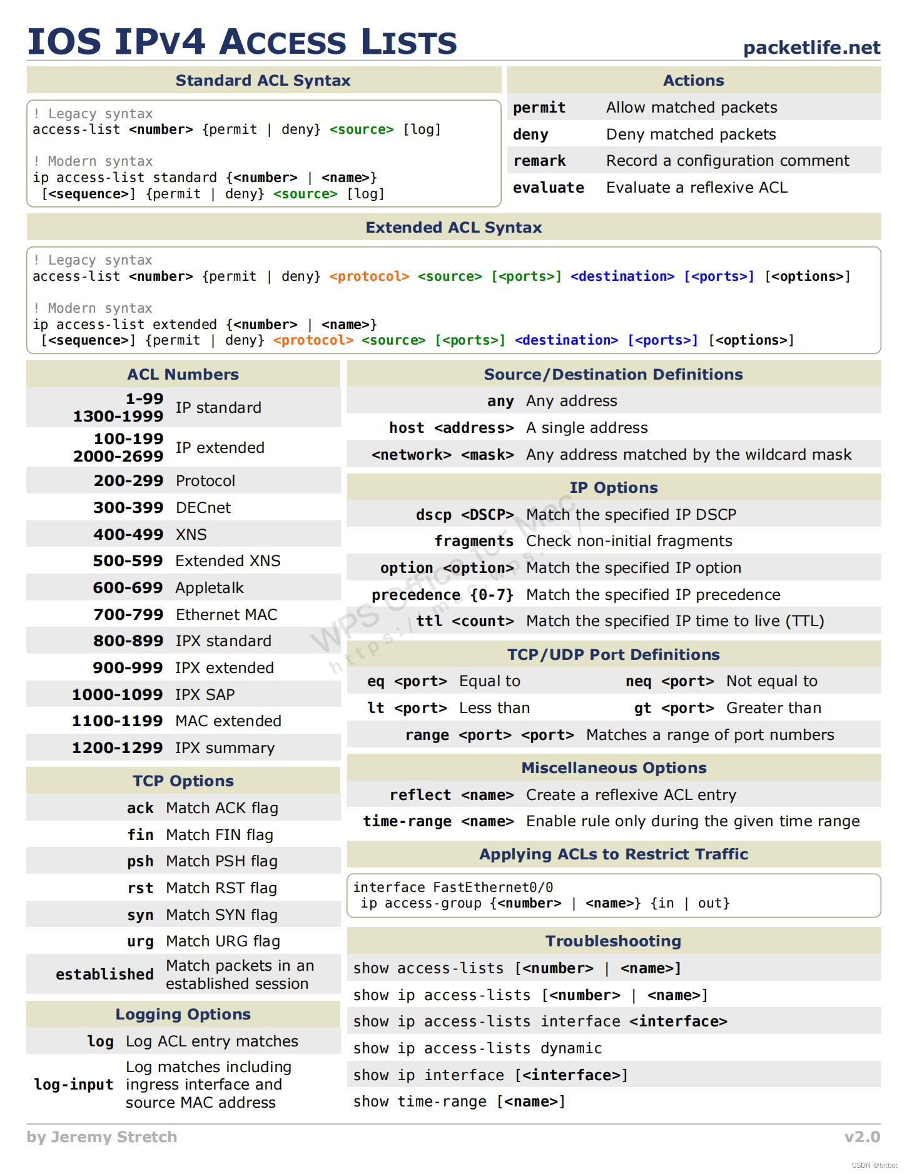
Task: Click 'show time-range [<name>]' command
Action: point(459,1101)
